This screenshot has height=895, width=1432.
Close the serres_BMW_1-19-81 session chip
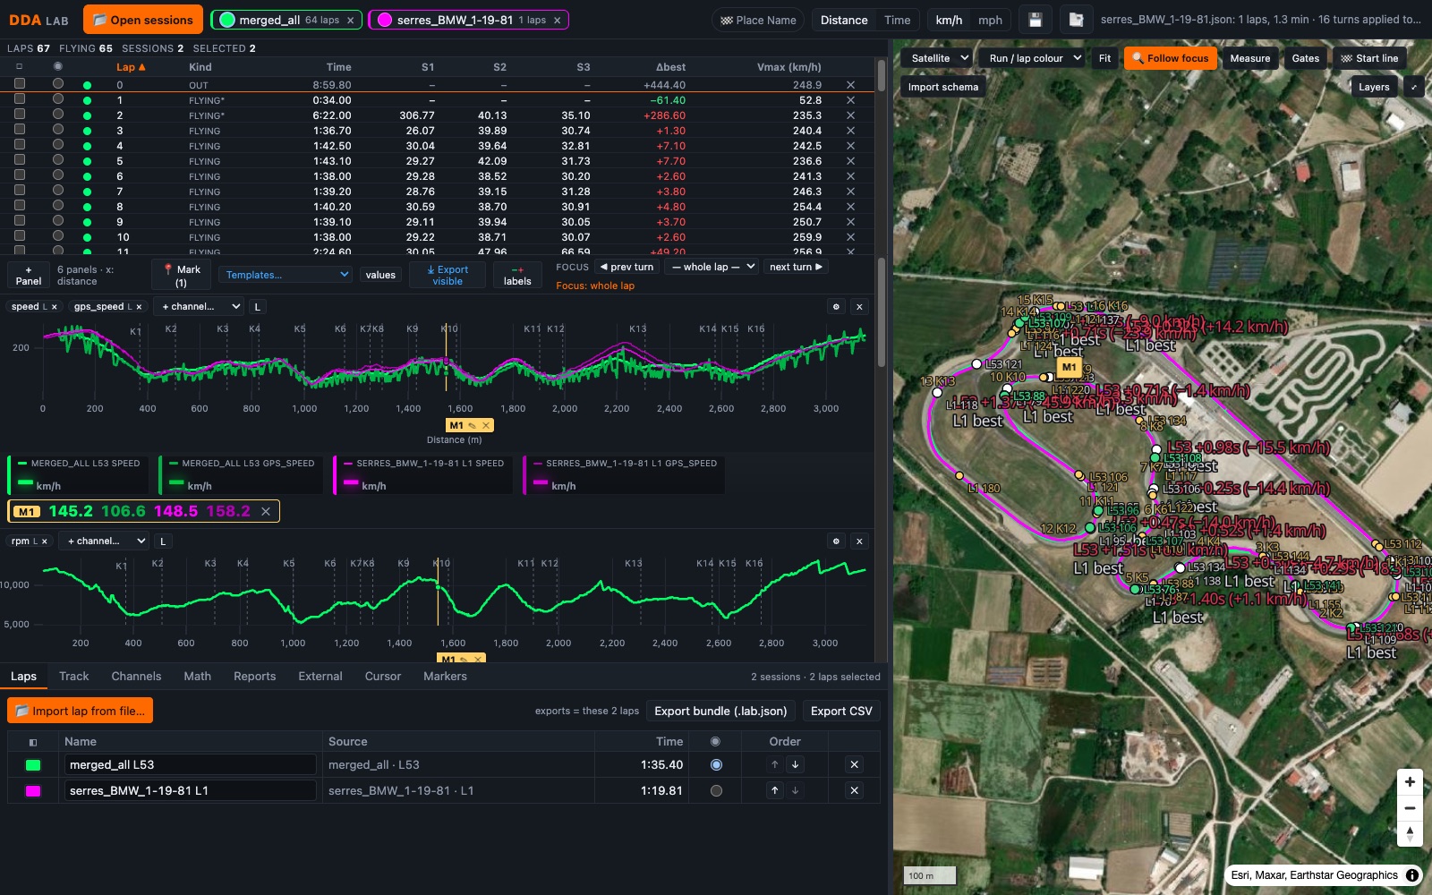coord(557,20)
